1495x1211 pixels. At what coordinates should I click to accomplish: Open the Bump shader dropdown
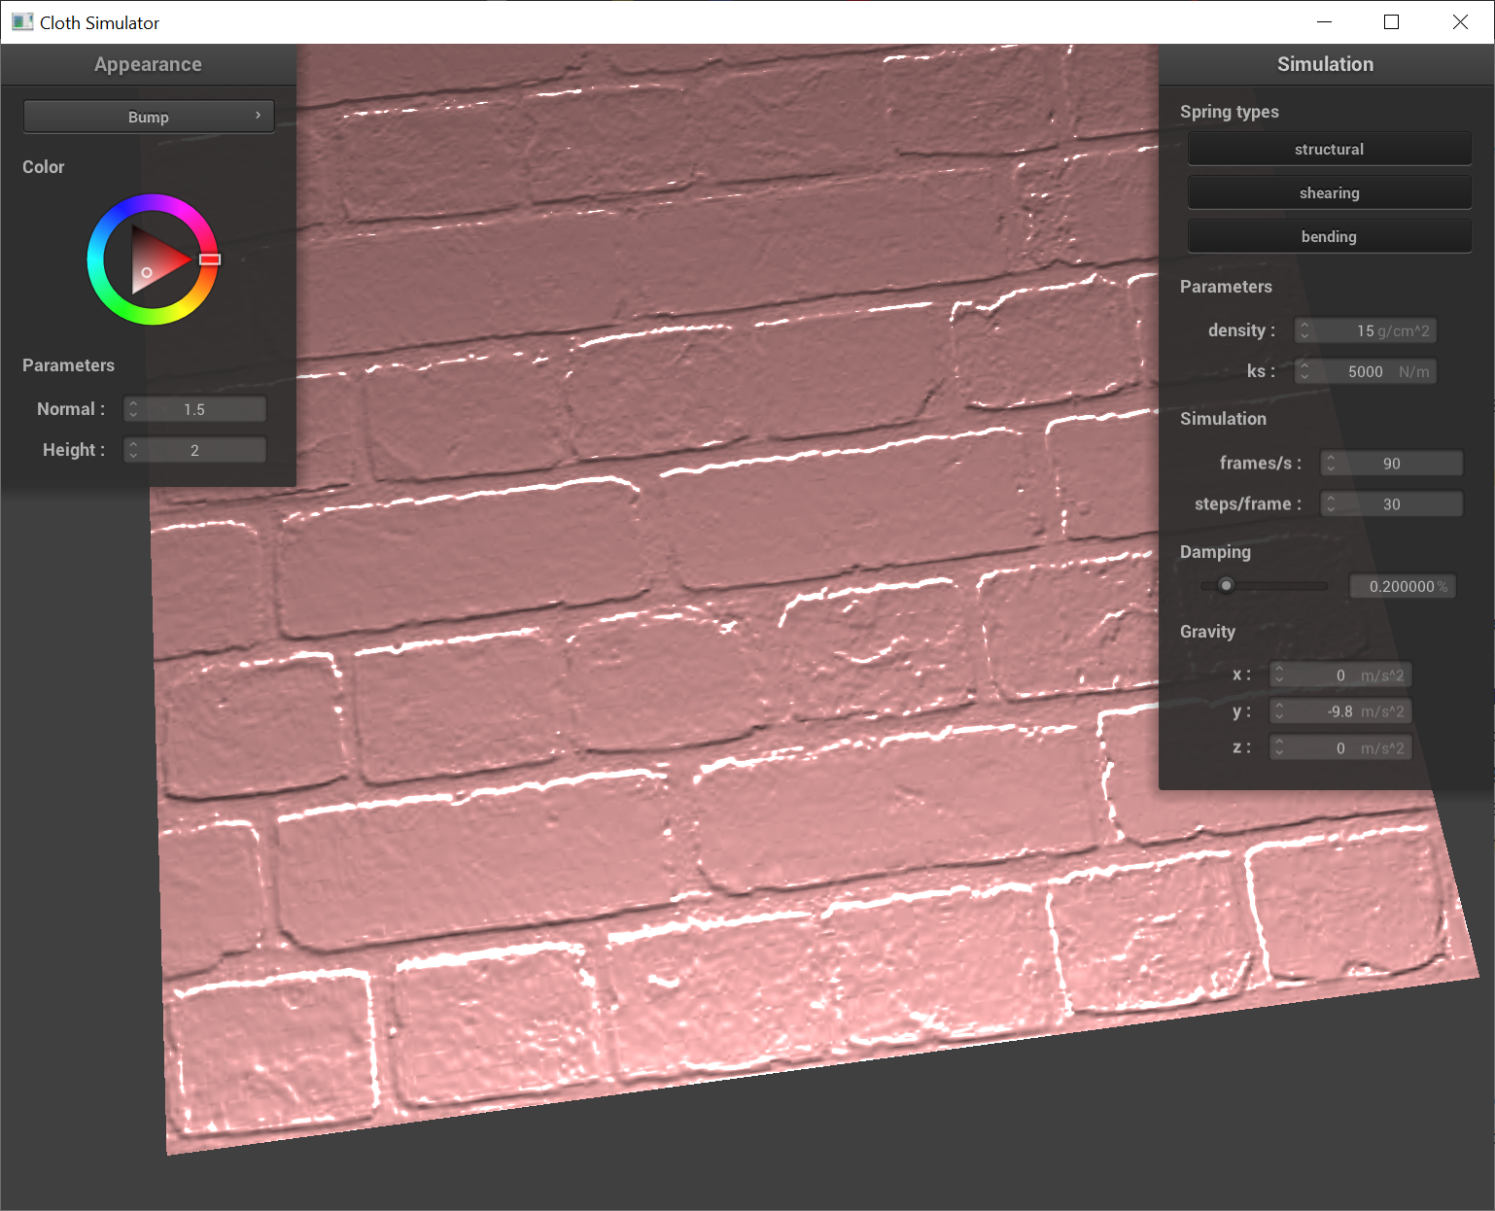pos(149,117)
